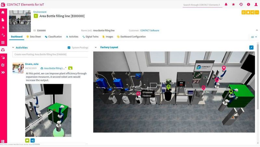Open the CONTACT Software customer link
The image size is (260, 147).
click(149, 31)
